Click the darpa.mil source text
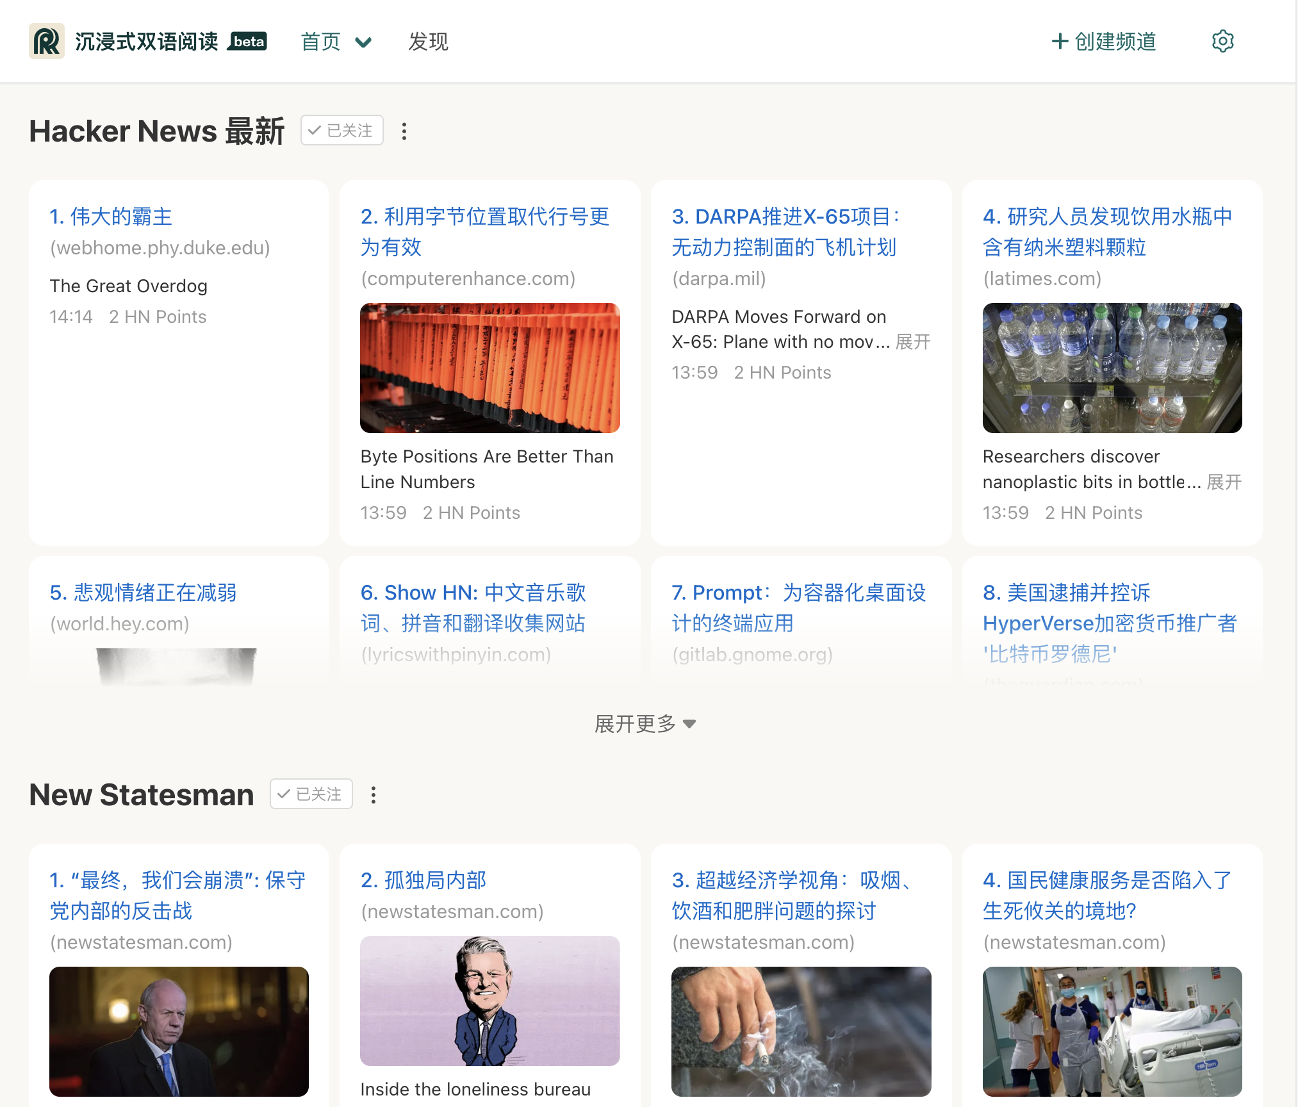Image resolution: width=1298 pixels, height=1107 pixels. tap(719, 279)
